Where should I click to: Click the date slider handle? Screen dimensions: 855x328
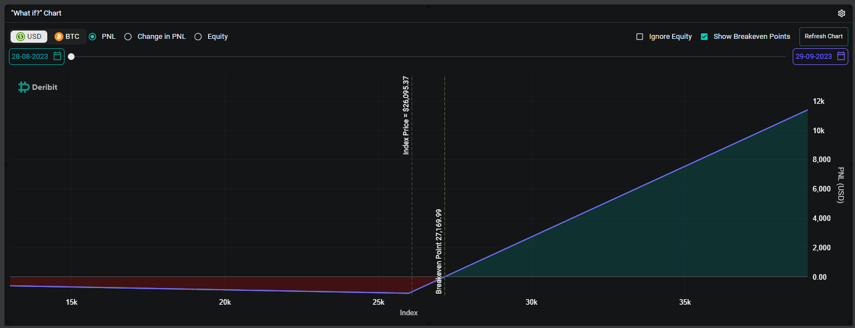pos(71,57)
